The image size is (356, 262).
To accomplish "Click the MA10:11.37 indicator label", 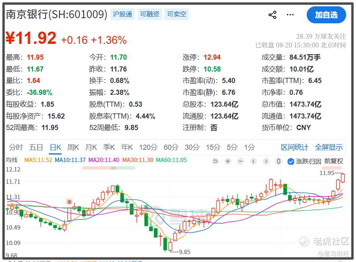I will (x=70, y=160).
